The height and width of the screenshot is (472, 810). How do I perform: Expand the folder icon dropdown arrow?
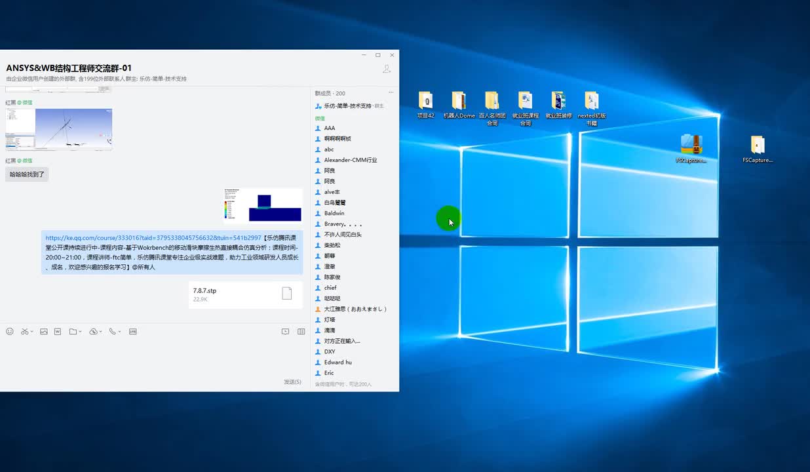click(x=80, y=332)
